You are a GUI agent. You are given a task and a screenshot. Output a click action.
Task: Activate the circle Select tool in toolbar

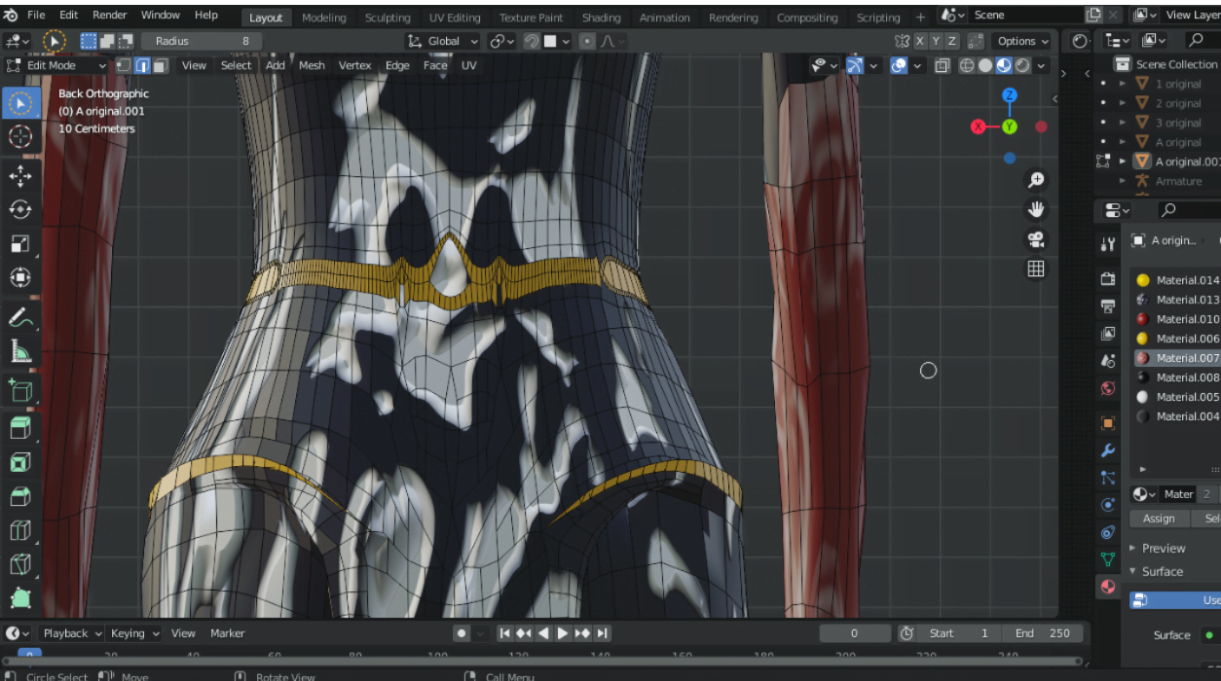pyautogui.click(x=20, y=102)
